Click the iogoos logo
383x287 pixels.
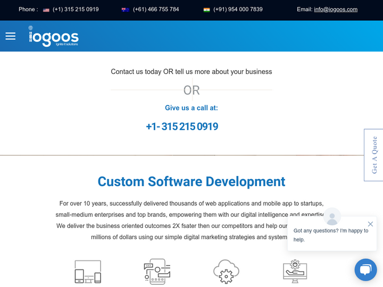coord(54,36)
